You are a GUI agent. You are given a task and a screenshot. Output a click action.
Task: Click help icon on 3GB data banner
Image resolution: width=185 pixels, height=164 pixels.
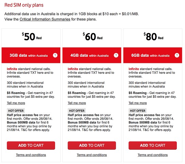pyautogui.click(x=55, y=55)
